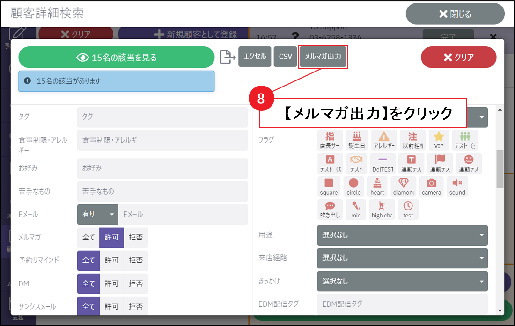Select the diamond flag icon
Viewport: 515px width, 326px height.
[403, 186]
